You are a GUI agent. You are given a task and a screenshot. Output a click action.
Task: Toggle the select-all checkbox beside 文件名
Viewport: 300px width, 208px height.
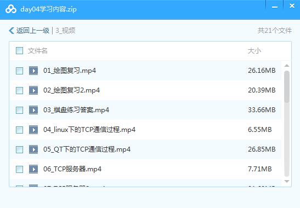19,51
